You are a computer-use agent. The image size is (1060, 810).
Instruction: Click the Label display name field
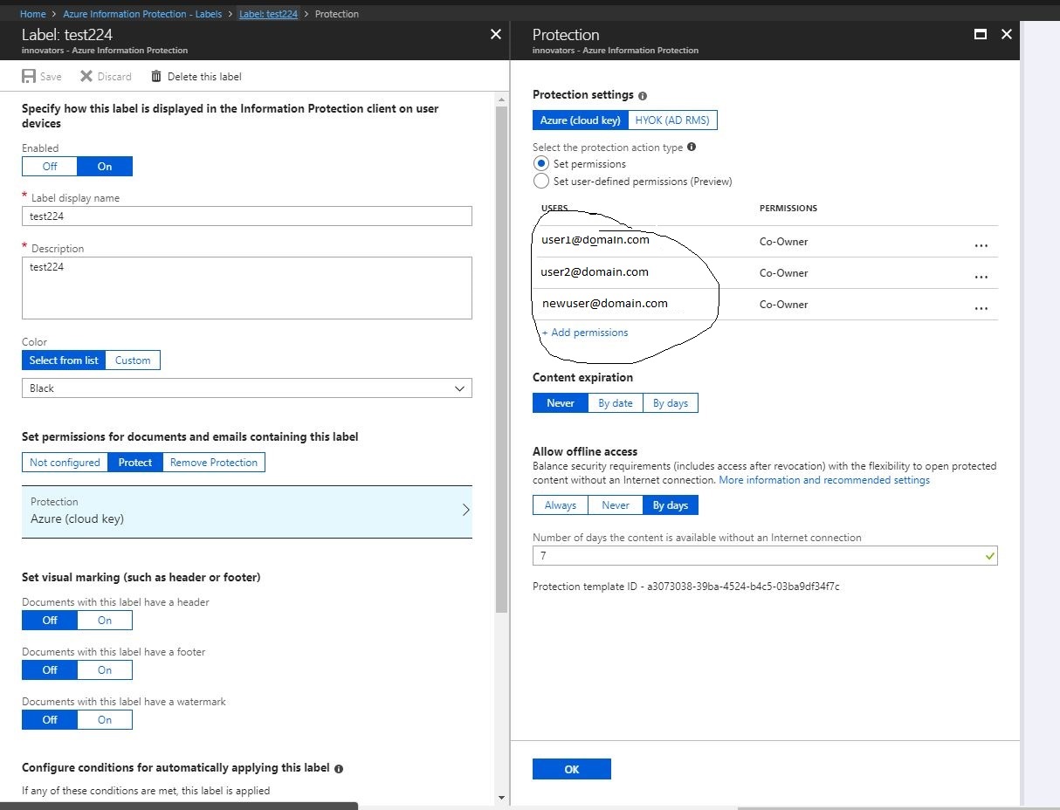[x=247, y=216]
